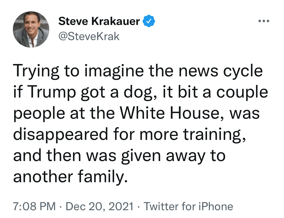This screenshot has height=218, width=284.
Task: Click "another family." at the tweet's end
Action: (69, 177)
